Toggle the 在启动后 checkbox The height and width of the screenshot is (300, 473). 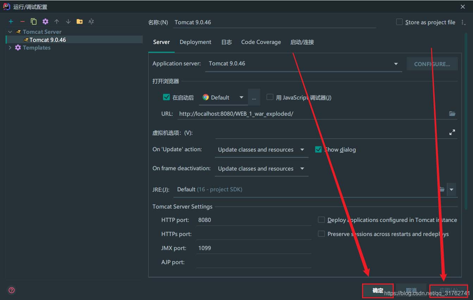pos(167,97)
